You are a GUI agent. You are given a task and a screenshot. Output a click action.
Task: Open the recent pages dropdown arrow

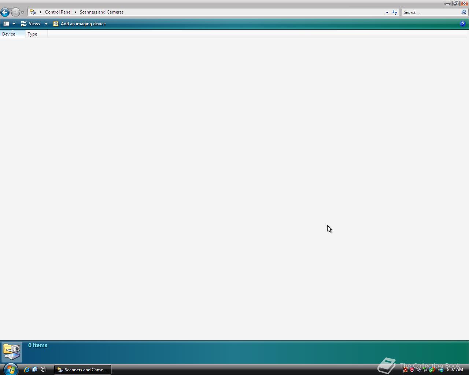[22, 12]
